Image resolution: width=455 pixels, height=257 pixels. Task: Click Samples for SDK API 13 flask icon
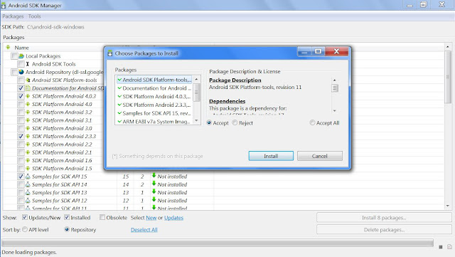coord(28,192)
